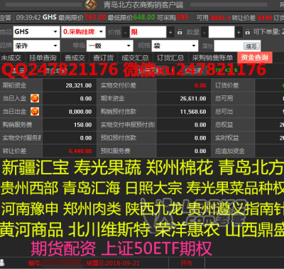The width and height of the screenshot is (284, 269).
Task: Increase quantity with the plus button
Action: (239, 32)
